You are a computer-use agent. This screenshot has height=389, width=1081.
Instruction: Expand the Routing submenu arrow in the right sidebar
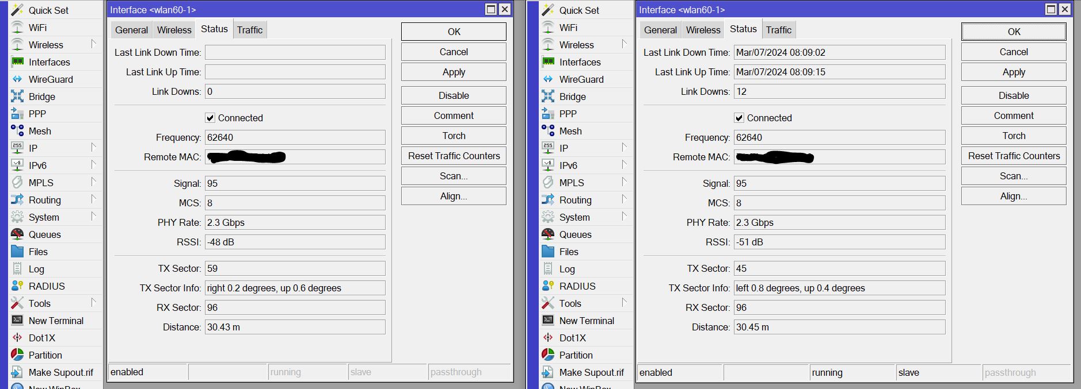[x=624, y=199]
